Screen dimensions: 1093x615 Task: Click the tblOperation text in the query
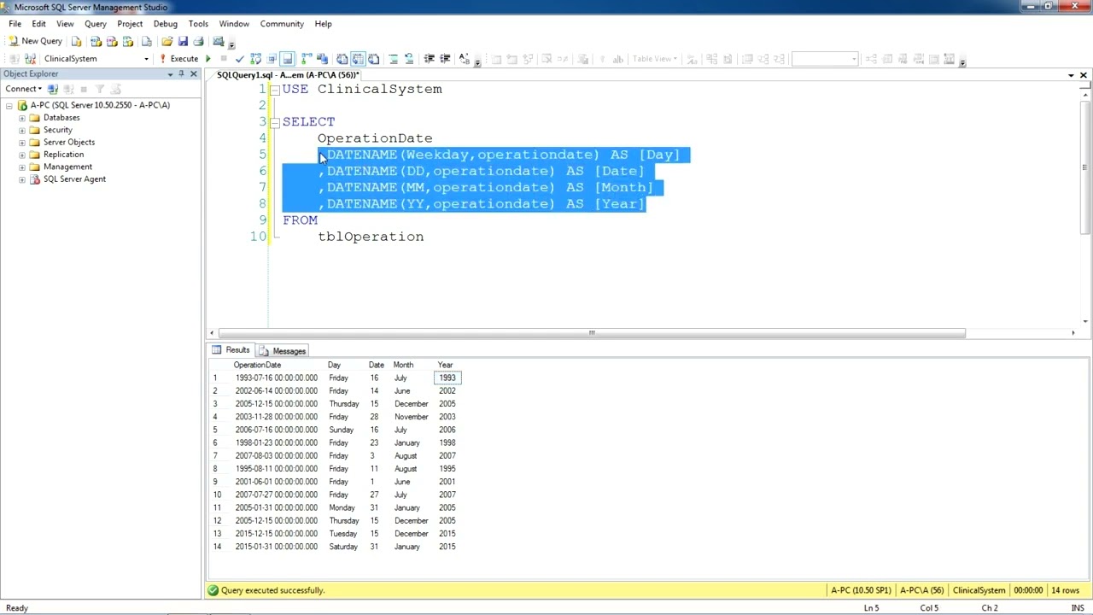point(371,237)
